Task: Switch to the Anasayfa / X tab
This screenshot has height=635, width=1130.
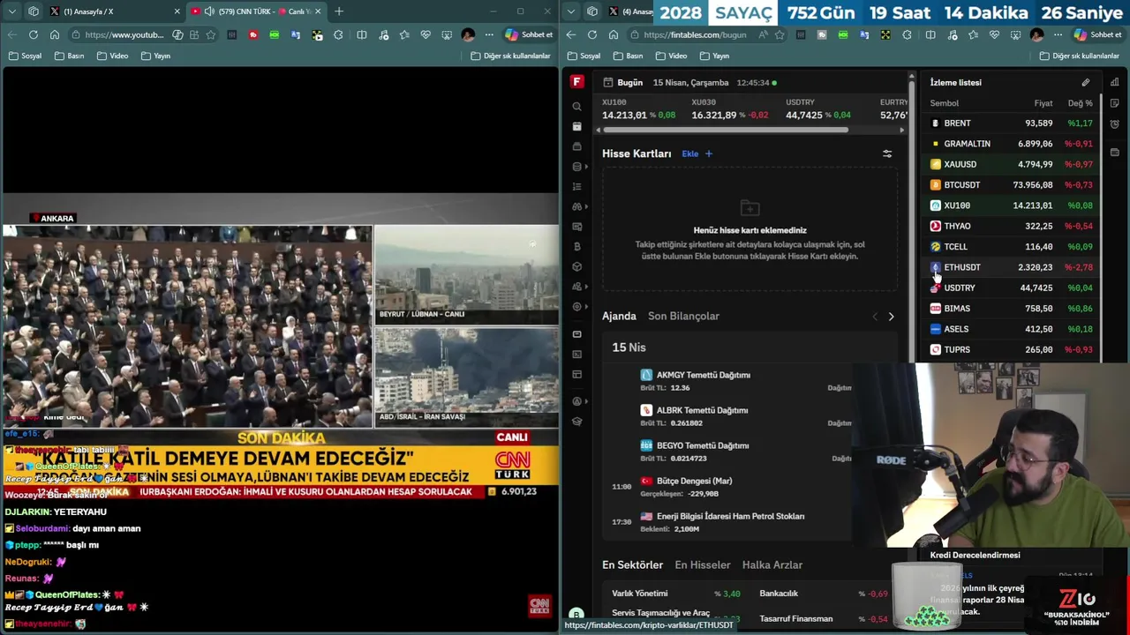Action: click(x=113, y=11)
